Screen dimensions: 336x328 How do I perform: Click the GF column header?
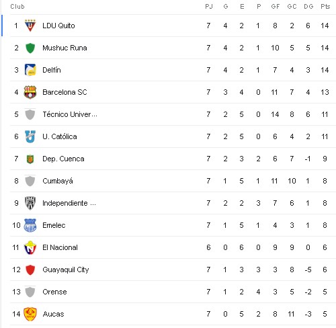coord(276,7)
